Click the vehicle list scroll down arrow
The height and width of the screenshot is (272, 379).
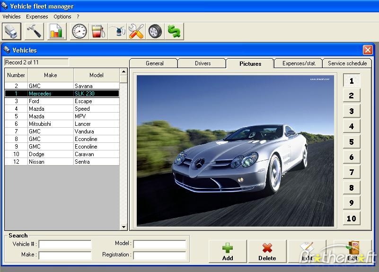click(x=123, y=227)
